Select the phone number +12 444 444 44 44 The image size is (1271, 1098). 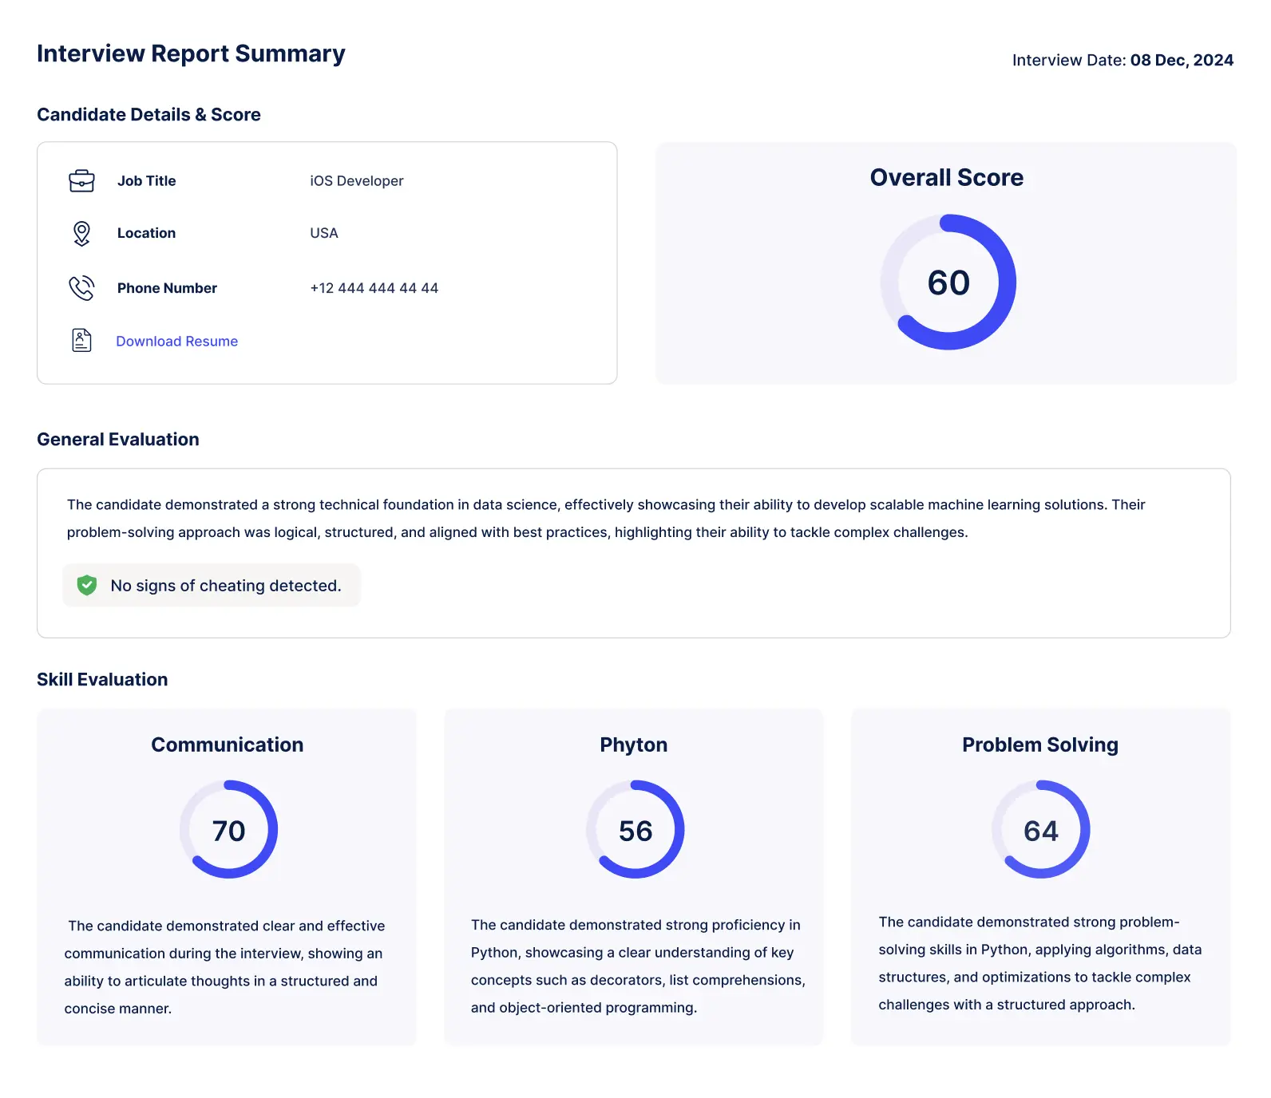pos(374,288)
